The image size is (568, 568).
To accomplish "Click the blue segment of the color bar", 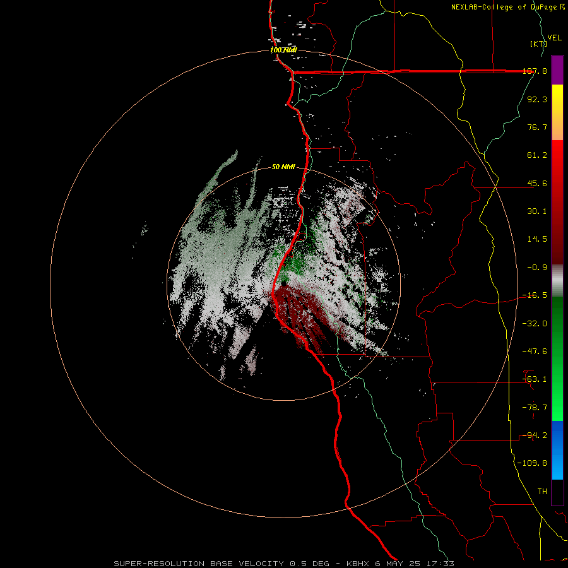I will 557,450.
